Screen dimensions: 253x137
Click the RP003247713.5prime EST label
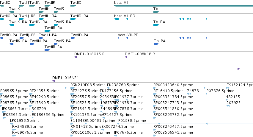point(173,103)
